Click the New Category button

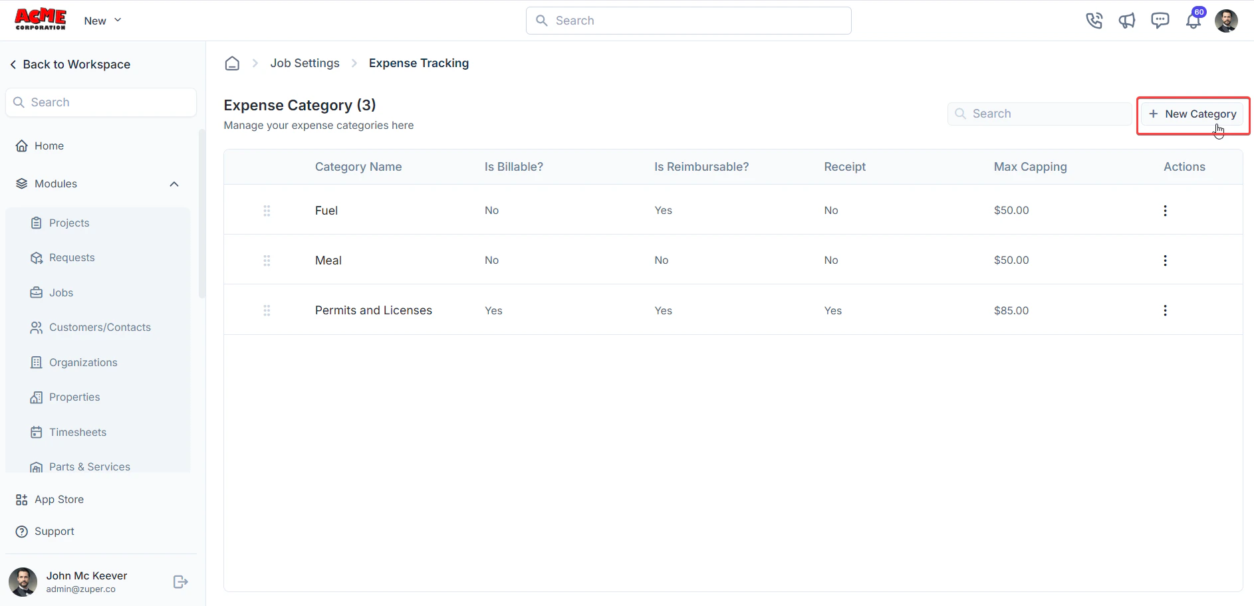1193,114
